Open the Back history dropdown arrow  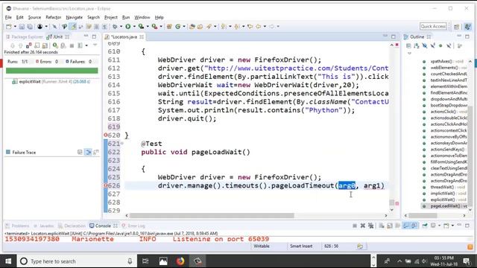point(265,27)
